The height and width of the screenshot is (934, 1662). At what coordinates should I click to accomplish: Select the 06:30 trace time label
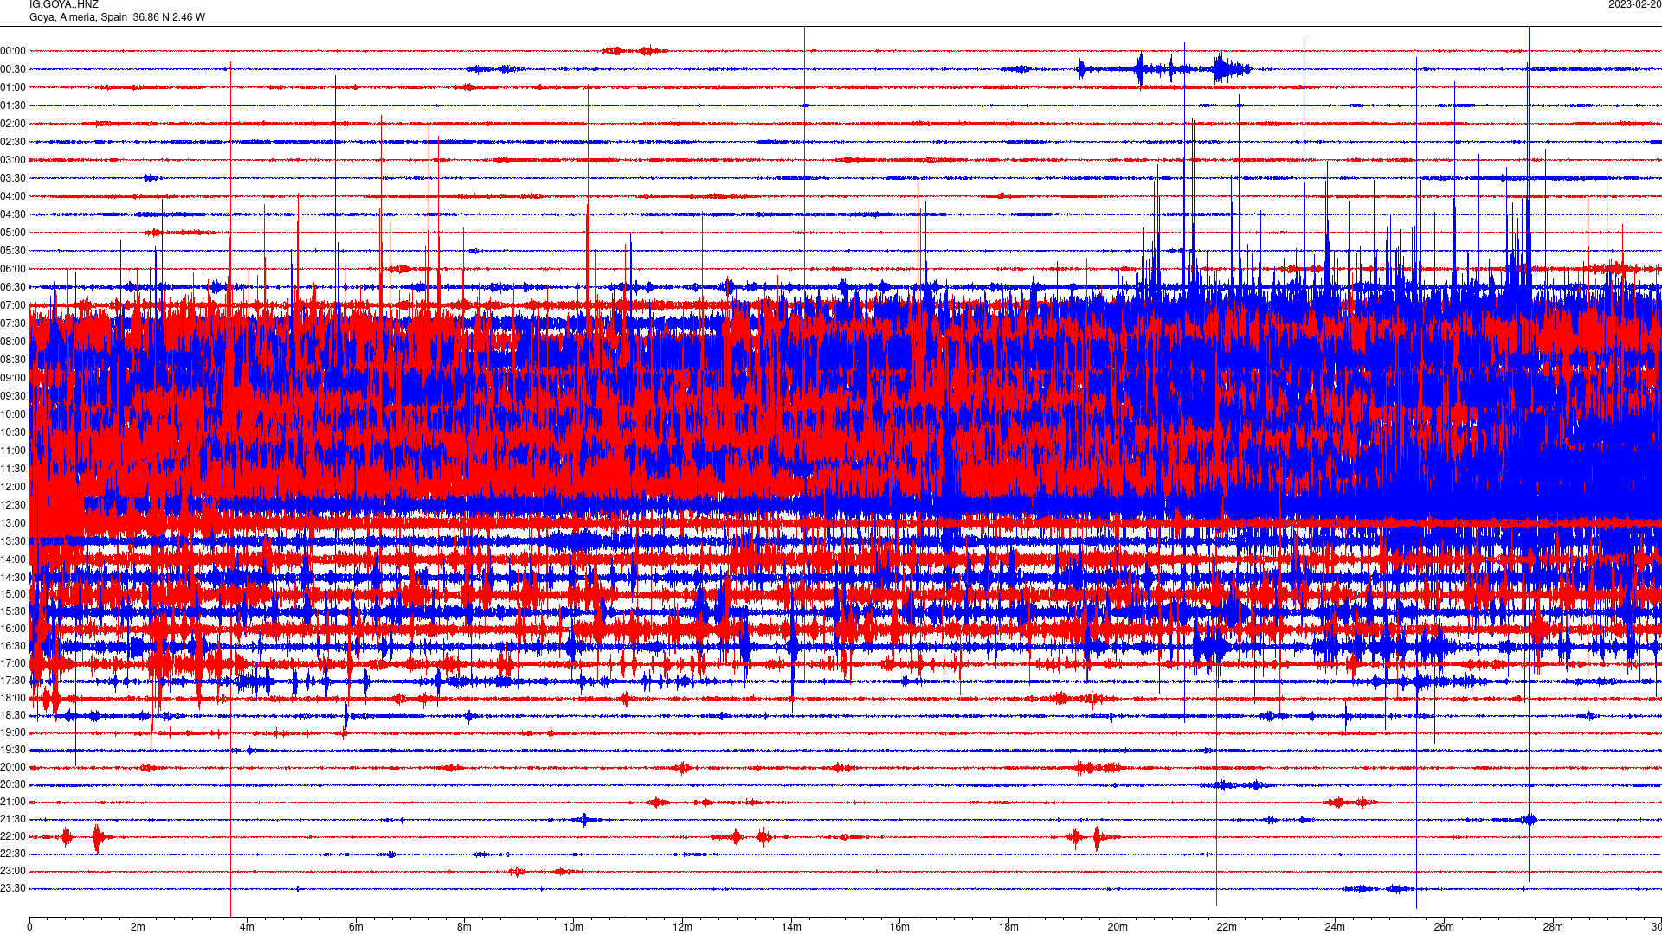pyautogui.click(x=13, y=287)
